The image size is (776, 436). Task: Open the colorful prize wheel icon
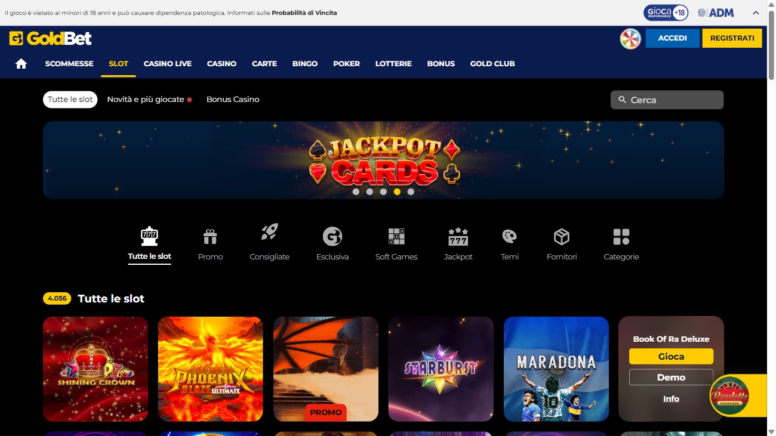click(x=630, y=38)
